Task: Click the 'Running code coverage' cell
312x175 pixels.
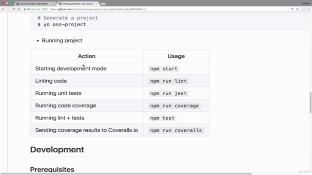Action: (x=87, y=105)
